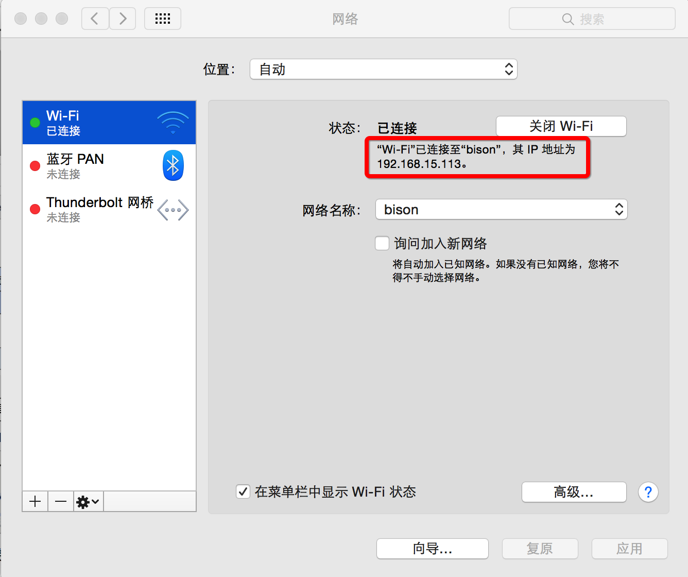688x577 pixels.
Task: Click the red status dot beside Thunderbolt 网桥
Action: [35, 209]
